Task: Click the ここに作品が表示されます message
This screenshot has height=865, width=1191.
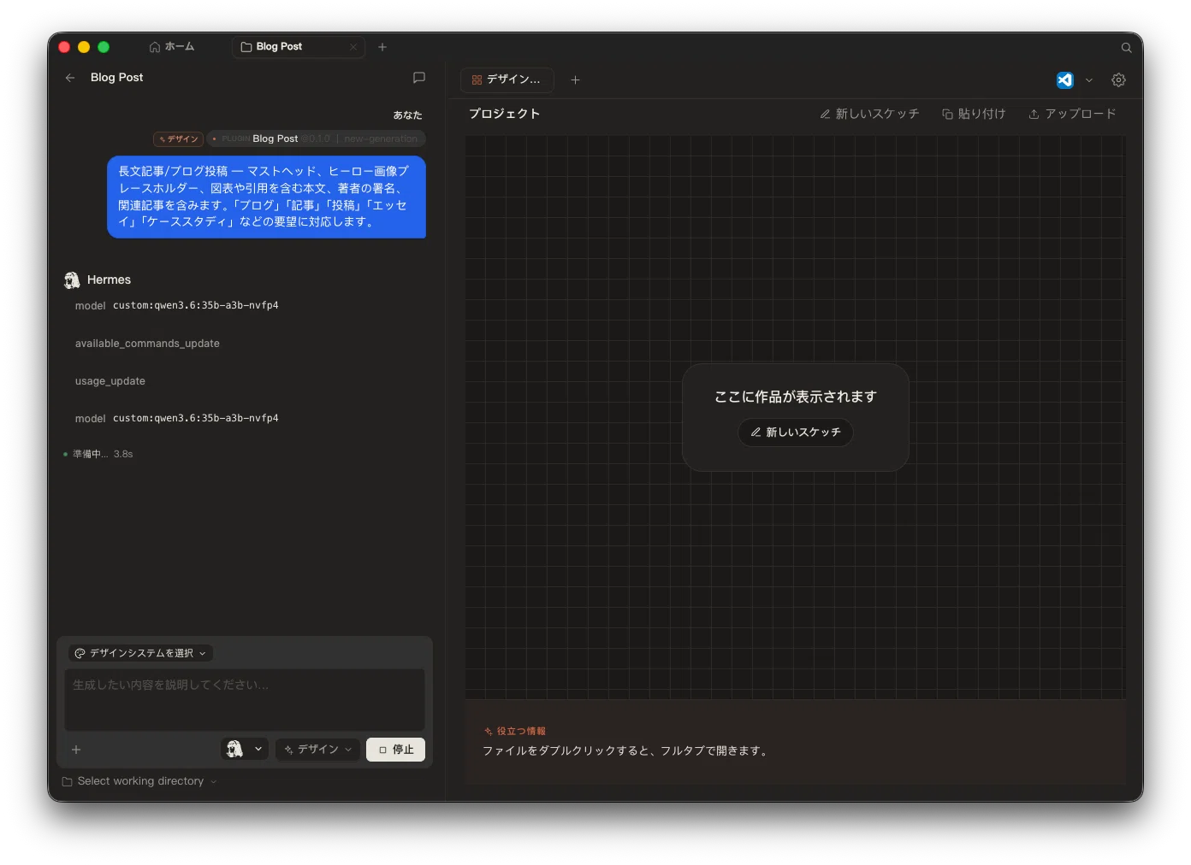Action: [796, 397]
